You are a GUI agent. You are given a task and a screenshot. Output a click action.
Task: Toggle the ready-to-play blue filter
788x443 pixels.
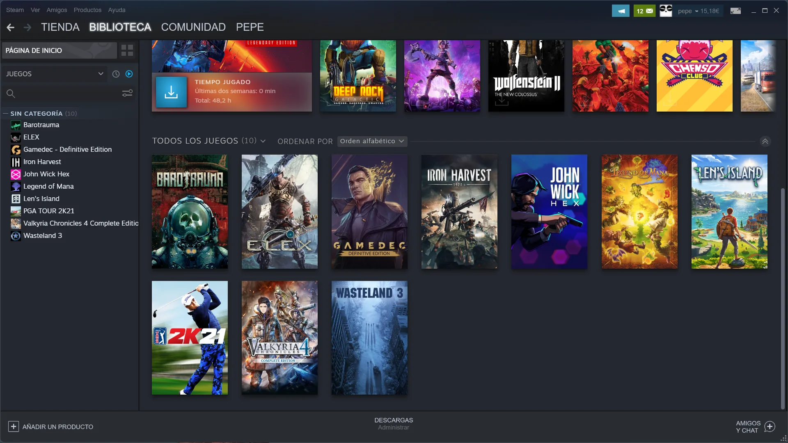click(x=129, y=74)
